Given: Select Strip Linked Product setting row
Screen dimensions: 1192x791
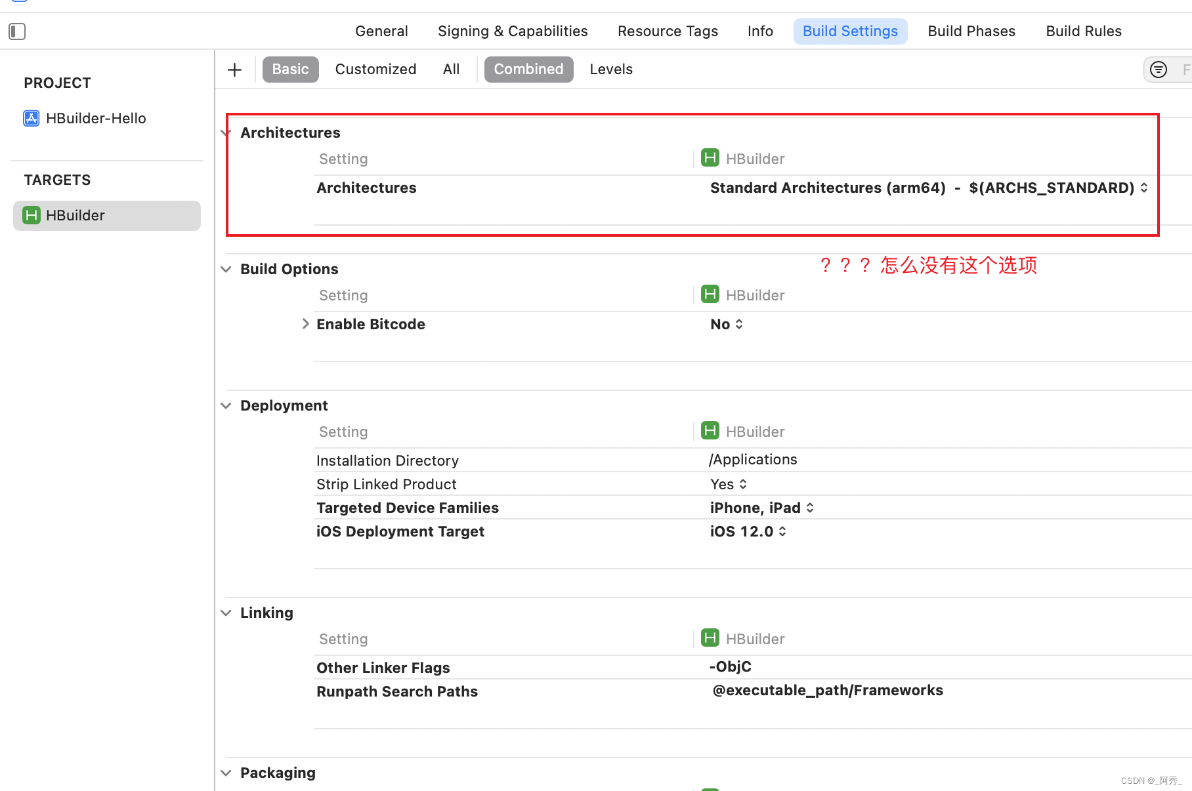Looking at the screenshot, I should click(x=752, y=484).
